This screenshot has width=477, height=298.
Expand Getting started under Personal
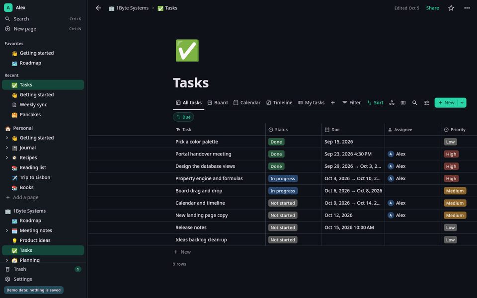[x=7, y=138]
